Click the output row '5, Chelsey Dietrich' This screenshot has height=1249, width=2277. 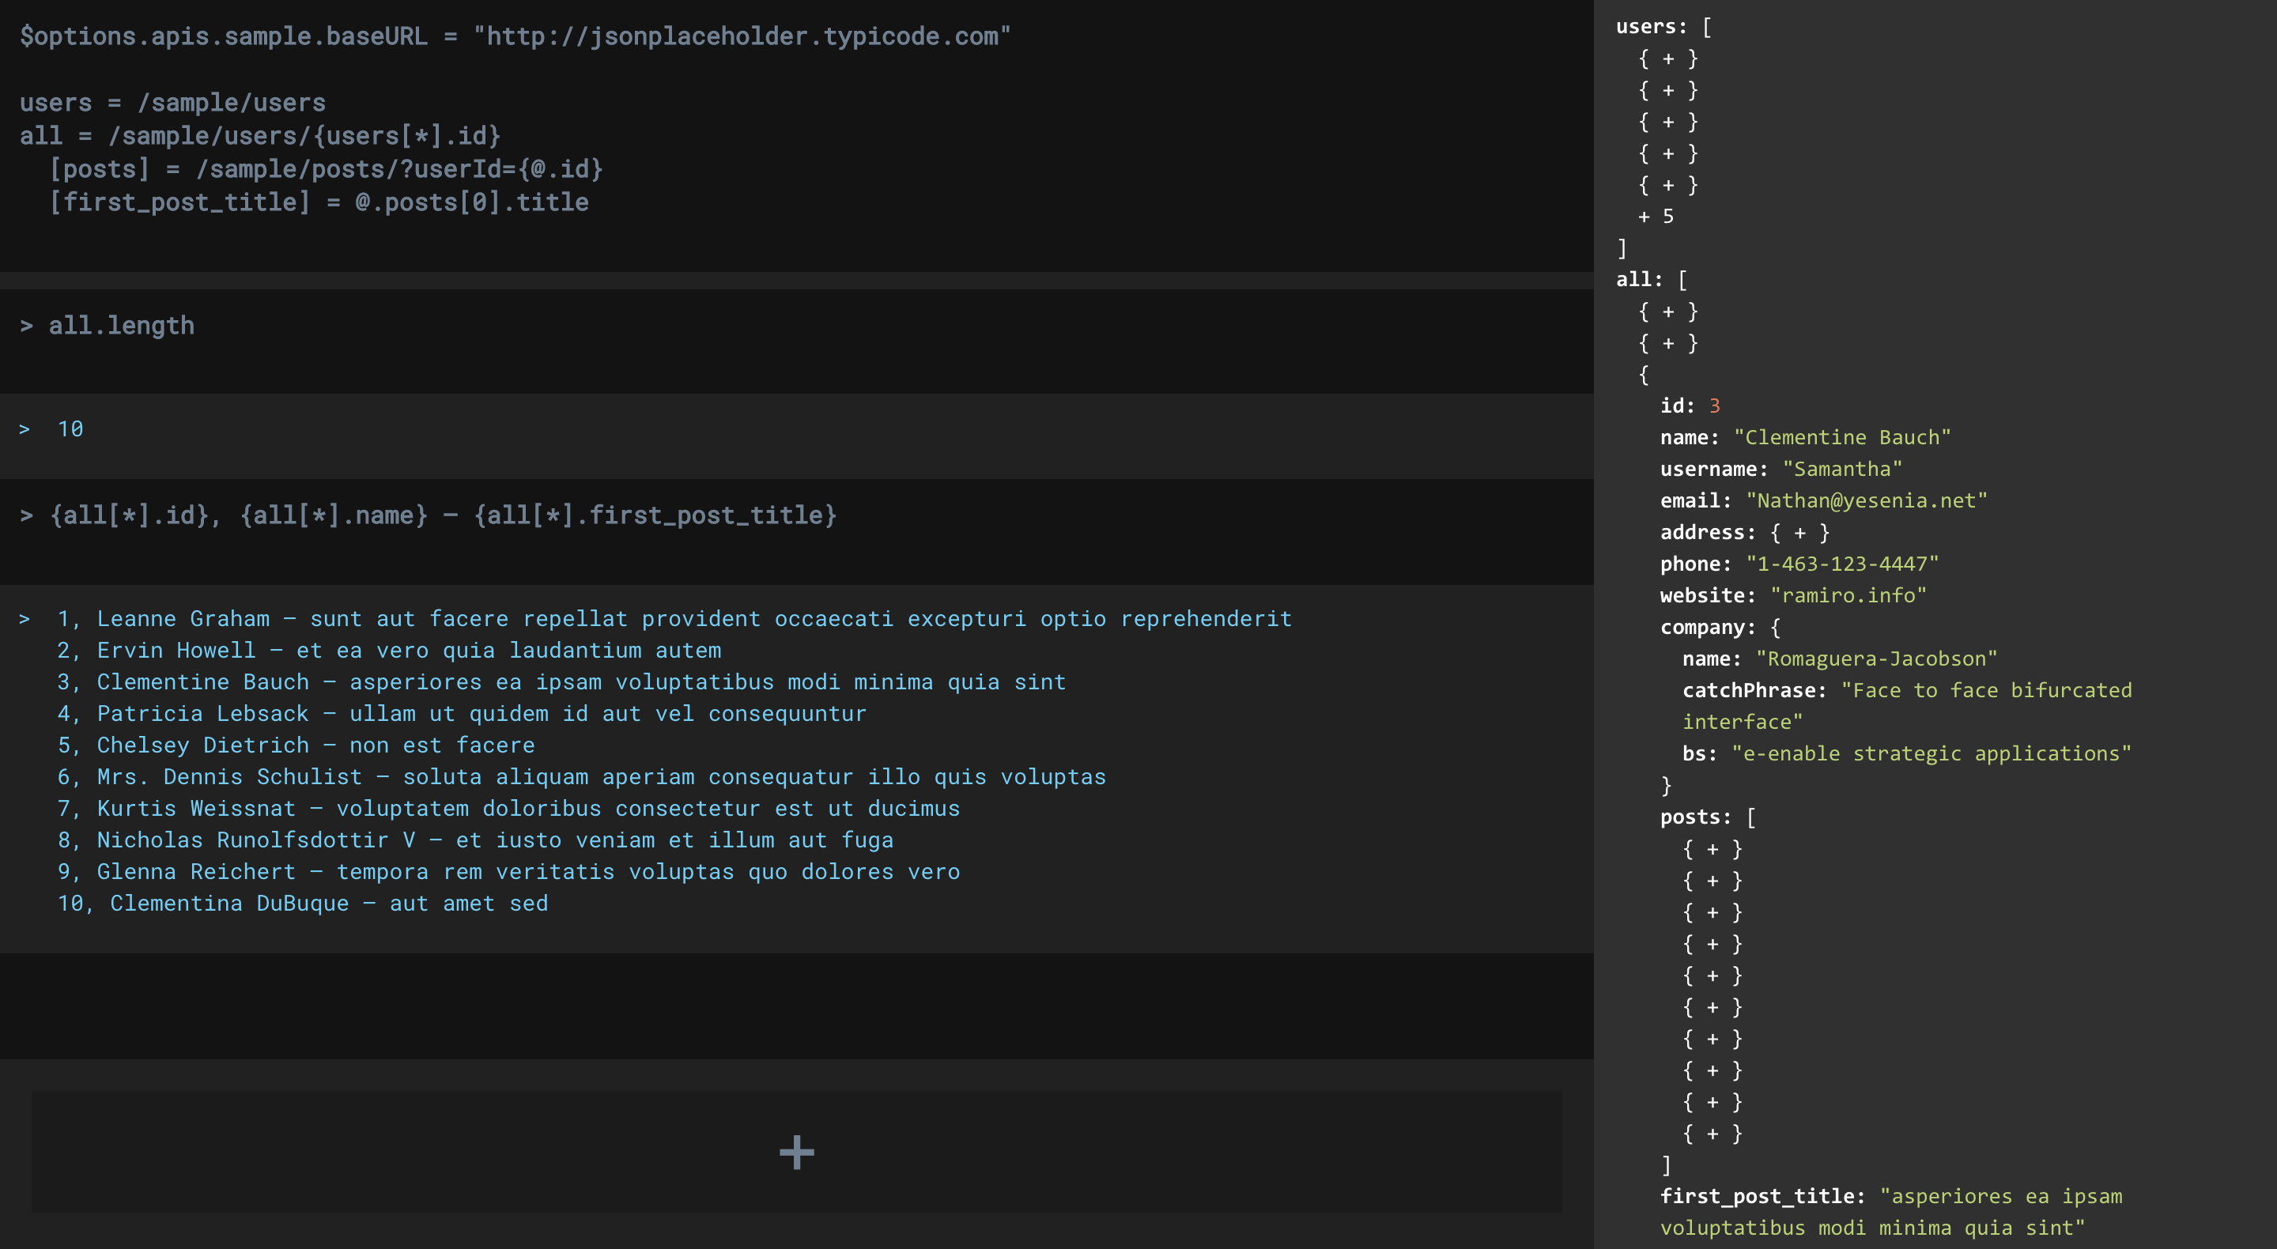click(x=295, y=745)
